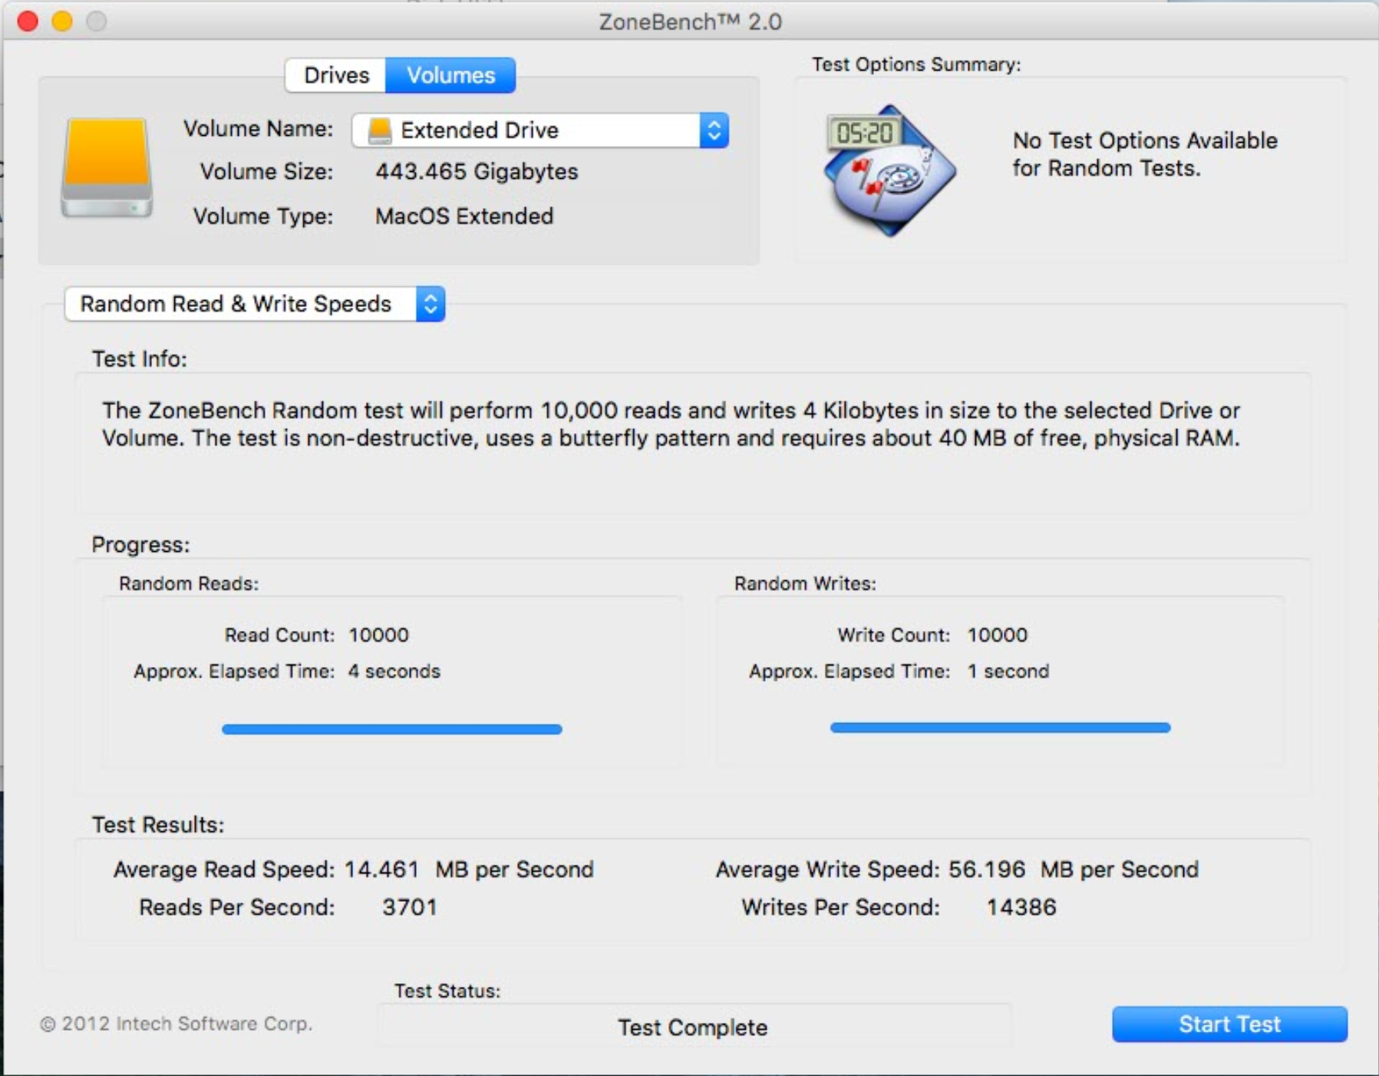This screenshot has height=1076, width=1379.
Task: Click the Random Reads progress bar
Action: point(392,729)
